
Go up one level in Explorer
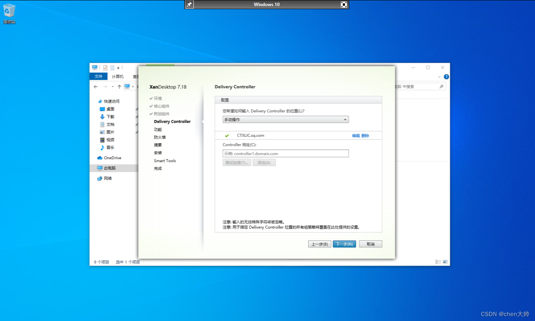coord(119,87)
